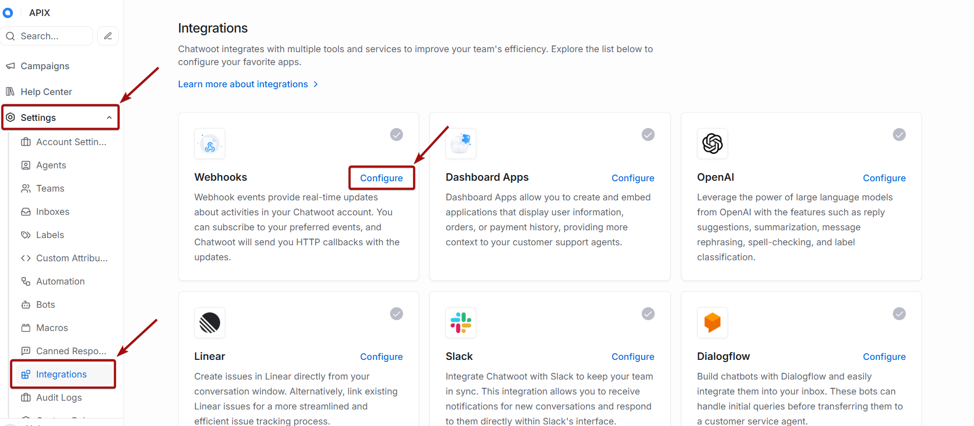974x426 pixels.
Task: Click the Webhooks card status checkmark
Action: click(x=396, y=135)
